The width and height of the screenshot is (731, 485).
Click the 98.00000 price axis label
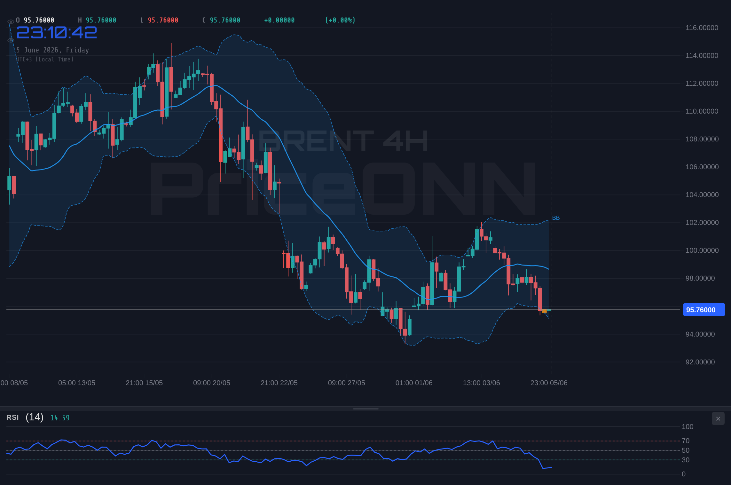coord(700,278)
